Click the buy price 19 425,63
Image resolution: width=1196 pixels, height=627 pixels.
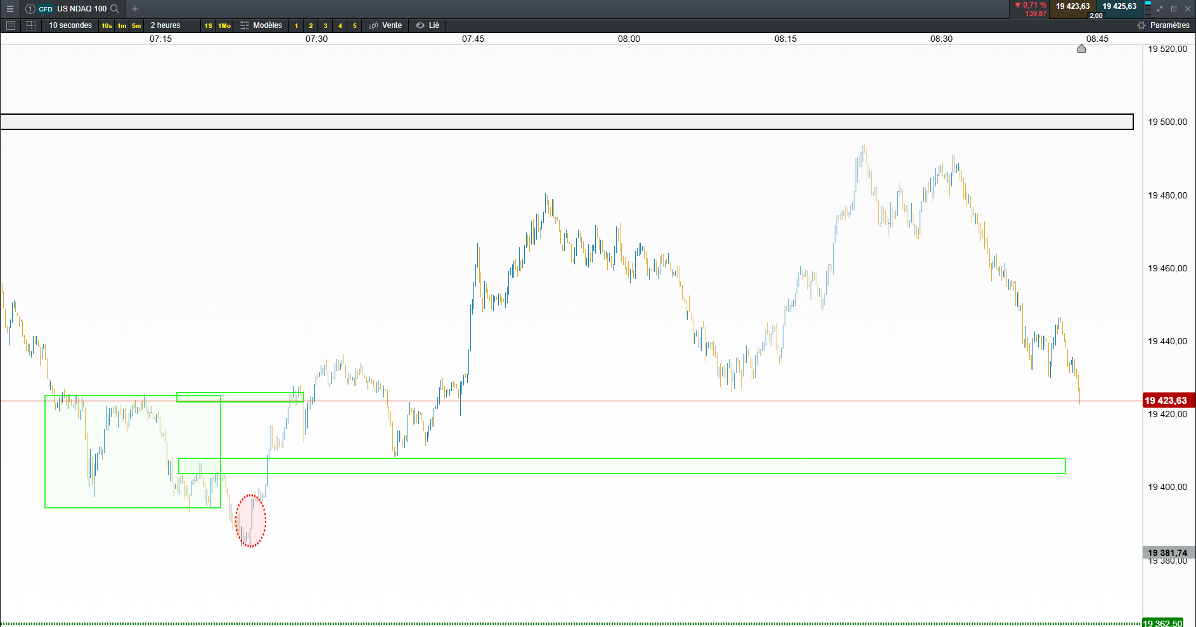coord(1119,6)
